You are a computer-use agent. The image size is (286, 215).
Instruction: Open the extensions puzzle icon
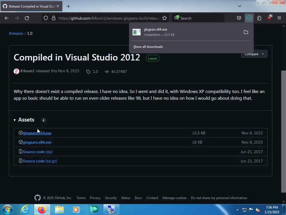click(x=259, y=18)
